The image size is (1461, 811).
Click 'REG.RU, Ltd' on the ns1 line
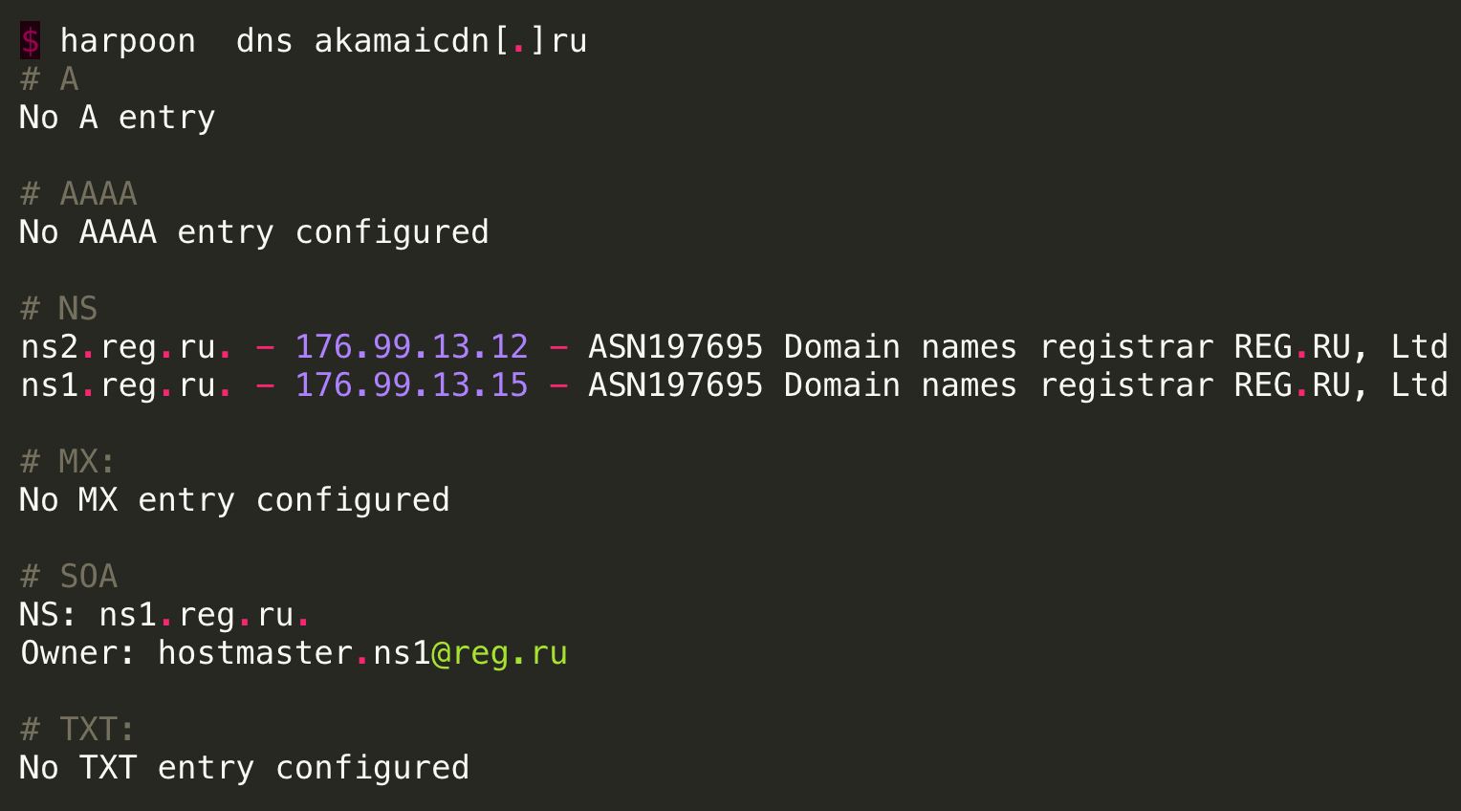pyautogui.click(x=1341, y=385)
